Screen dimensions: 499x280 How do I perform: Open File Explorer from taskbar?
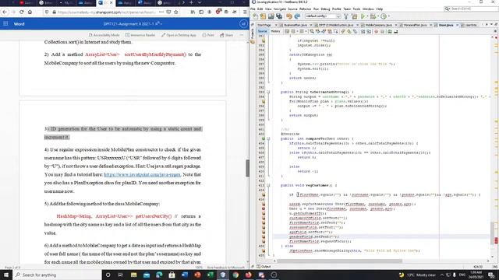pos(133,275)
